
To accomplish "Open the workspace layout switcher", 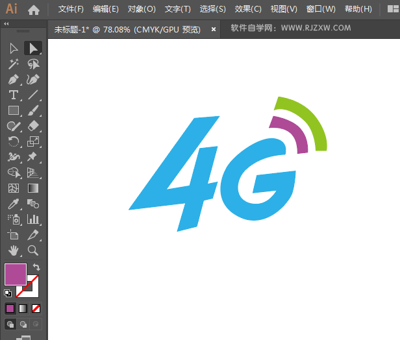I will (393, 9).
